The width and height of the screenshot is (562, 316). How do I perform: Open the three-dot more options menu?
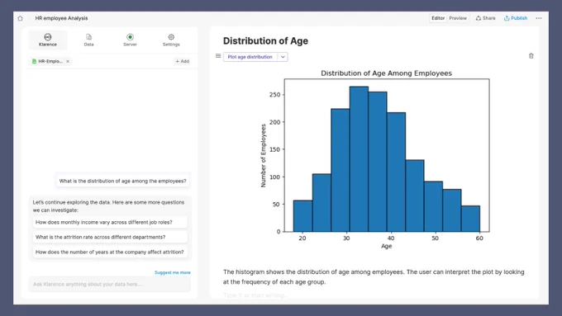(x=539, y=18)
